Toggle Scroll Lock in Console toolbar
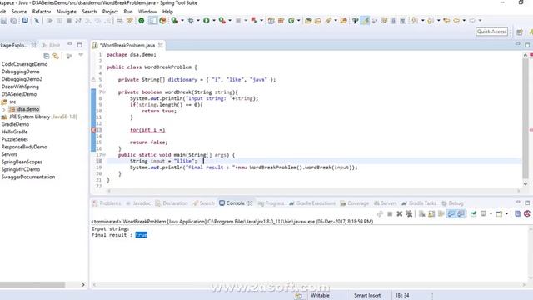 431,213
